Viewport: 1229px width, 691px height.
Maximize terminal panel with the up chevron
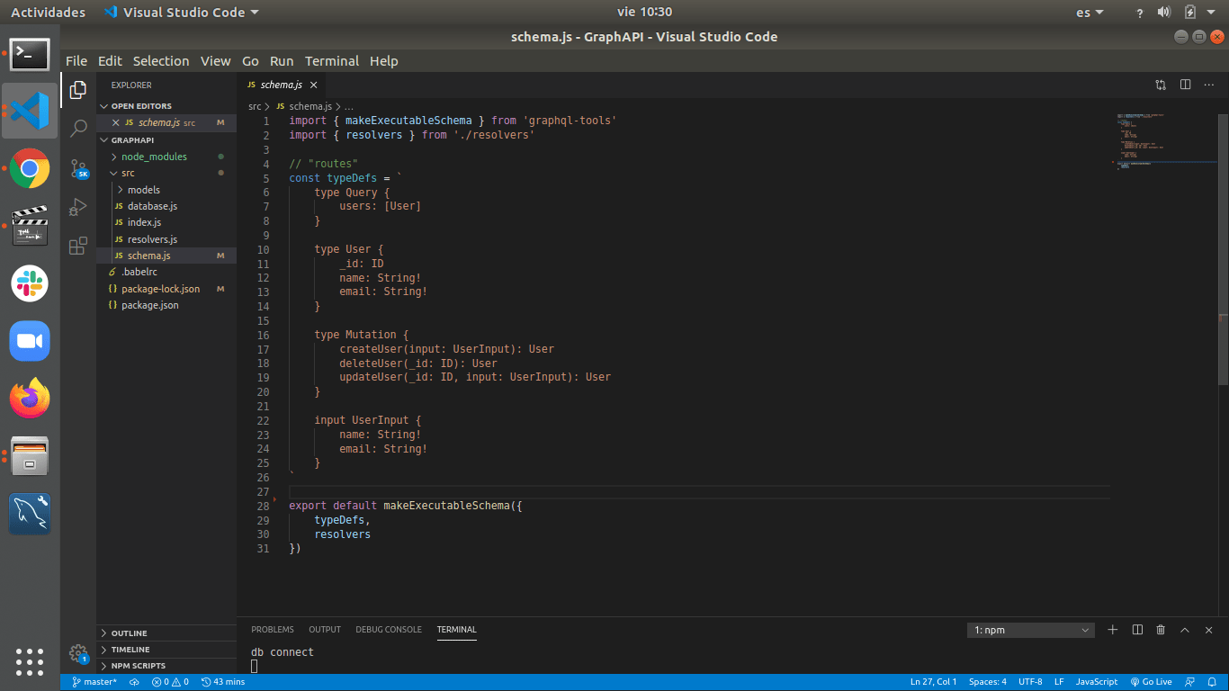pos(1185,630)
